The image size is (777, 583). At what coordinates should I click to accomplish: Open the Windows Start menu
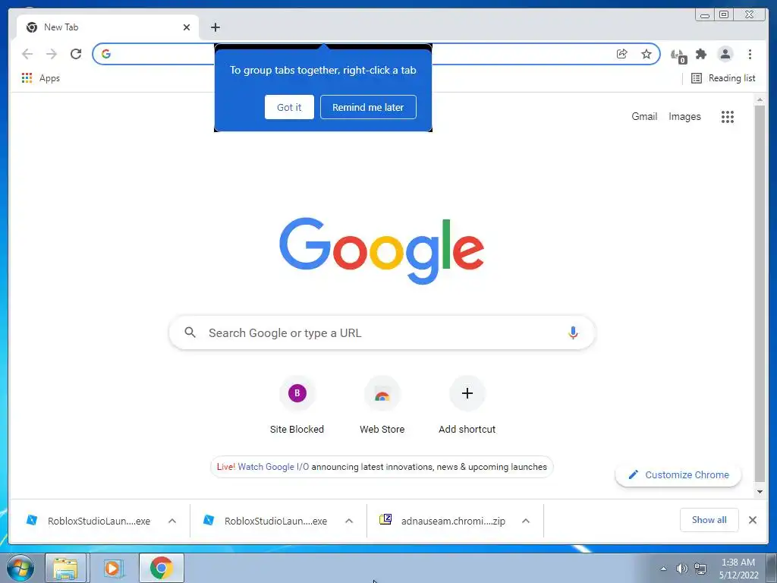(x=20, y=568)
